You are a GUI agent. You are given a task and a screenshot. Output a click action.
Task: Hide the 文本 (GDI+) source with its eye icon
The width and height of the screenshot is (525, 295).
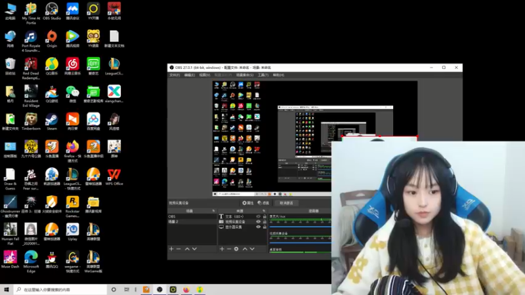coord(258,216)
